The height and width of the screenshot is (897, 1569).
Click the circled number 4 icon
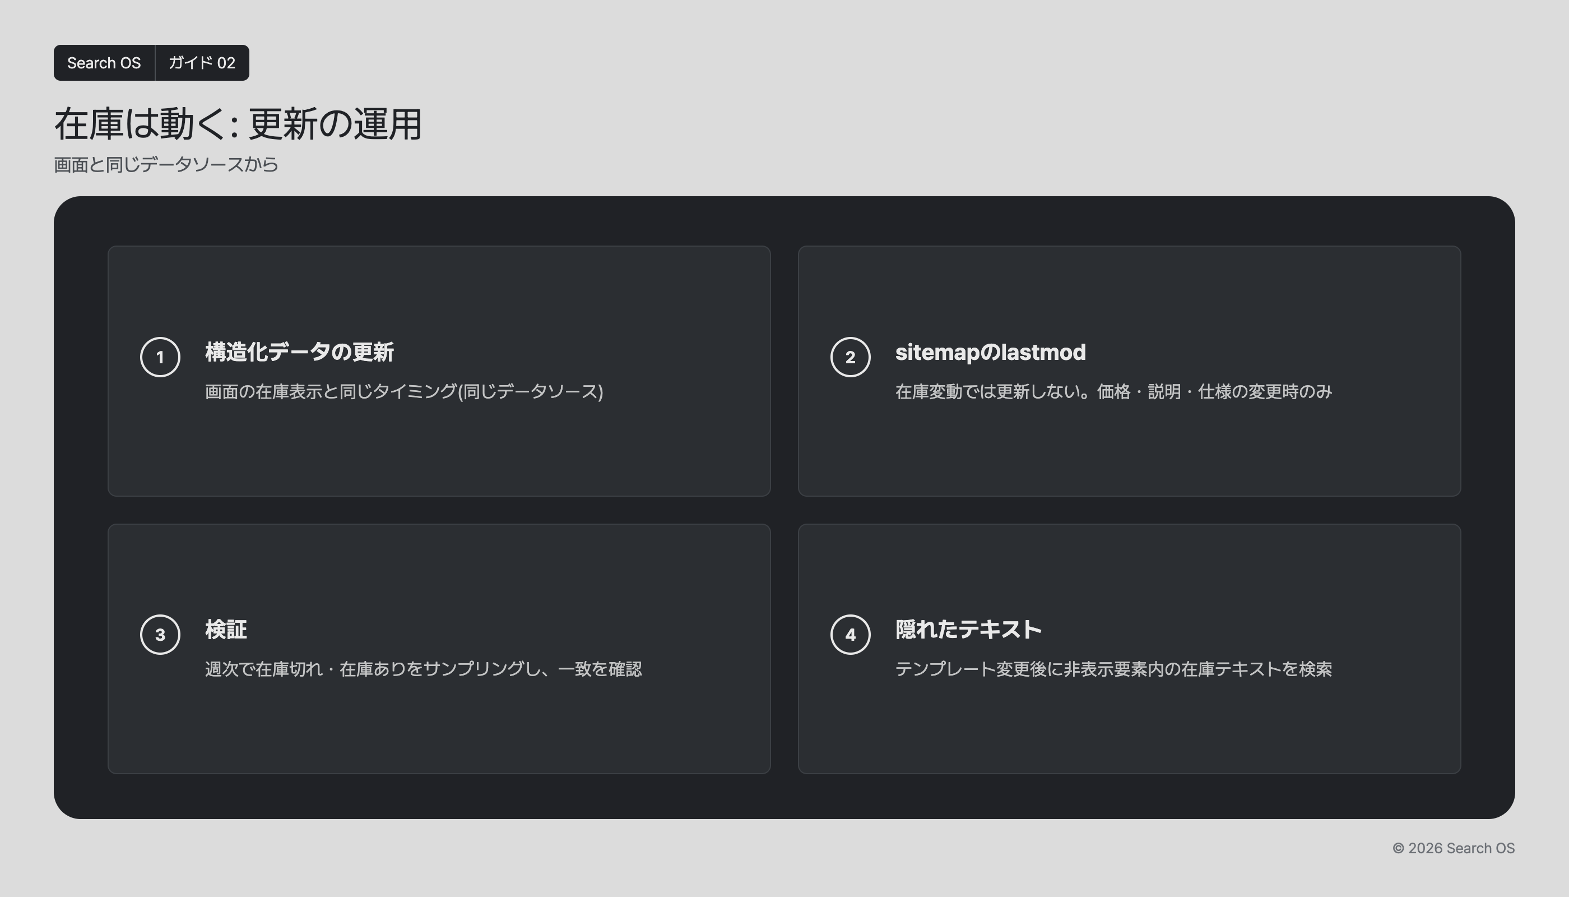(x=851, y=635)
